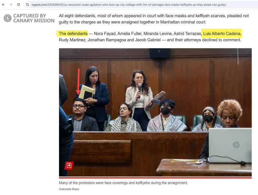The image size is (258, 195).
Task: Click the name 'Amelia Fuller'
Action: tap(129, 34)
